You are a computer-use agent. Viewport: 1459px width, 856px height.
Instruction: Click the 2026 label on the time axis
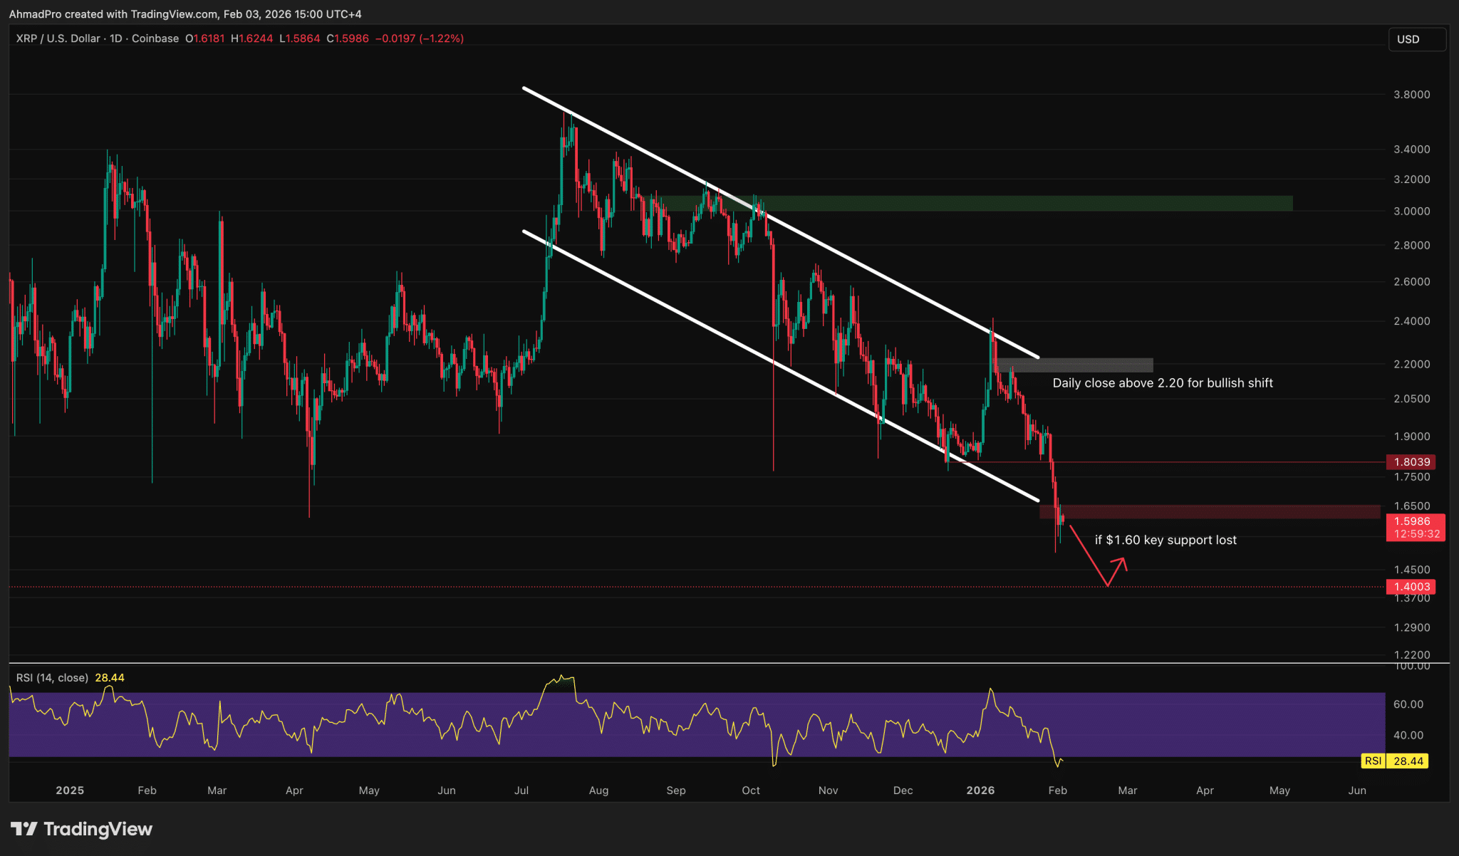[x=981, y=790]
